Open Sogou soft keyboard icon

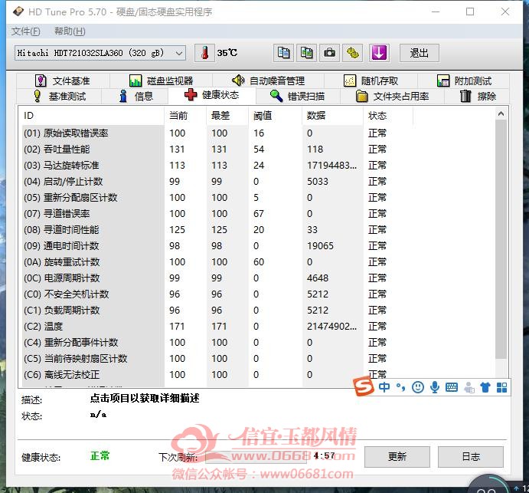click(x=452, y=387)
